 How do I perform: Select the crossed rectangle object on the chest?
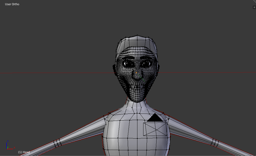click(155, 129)
